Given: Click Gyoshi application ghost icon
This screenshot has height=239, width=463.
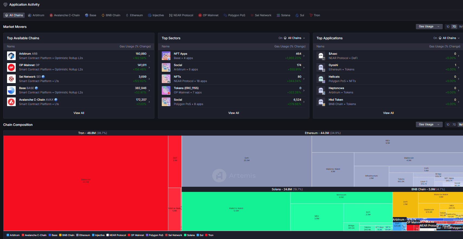Looking at the screenshot, I should click(x=321, y=67).
